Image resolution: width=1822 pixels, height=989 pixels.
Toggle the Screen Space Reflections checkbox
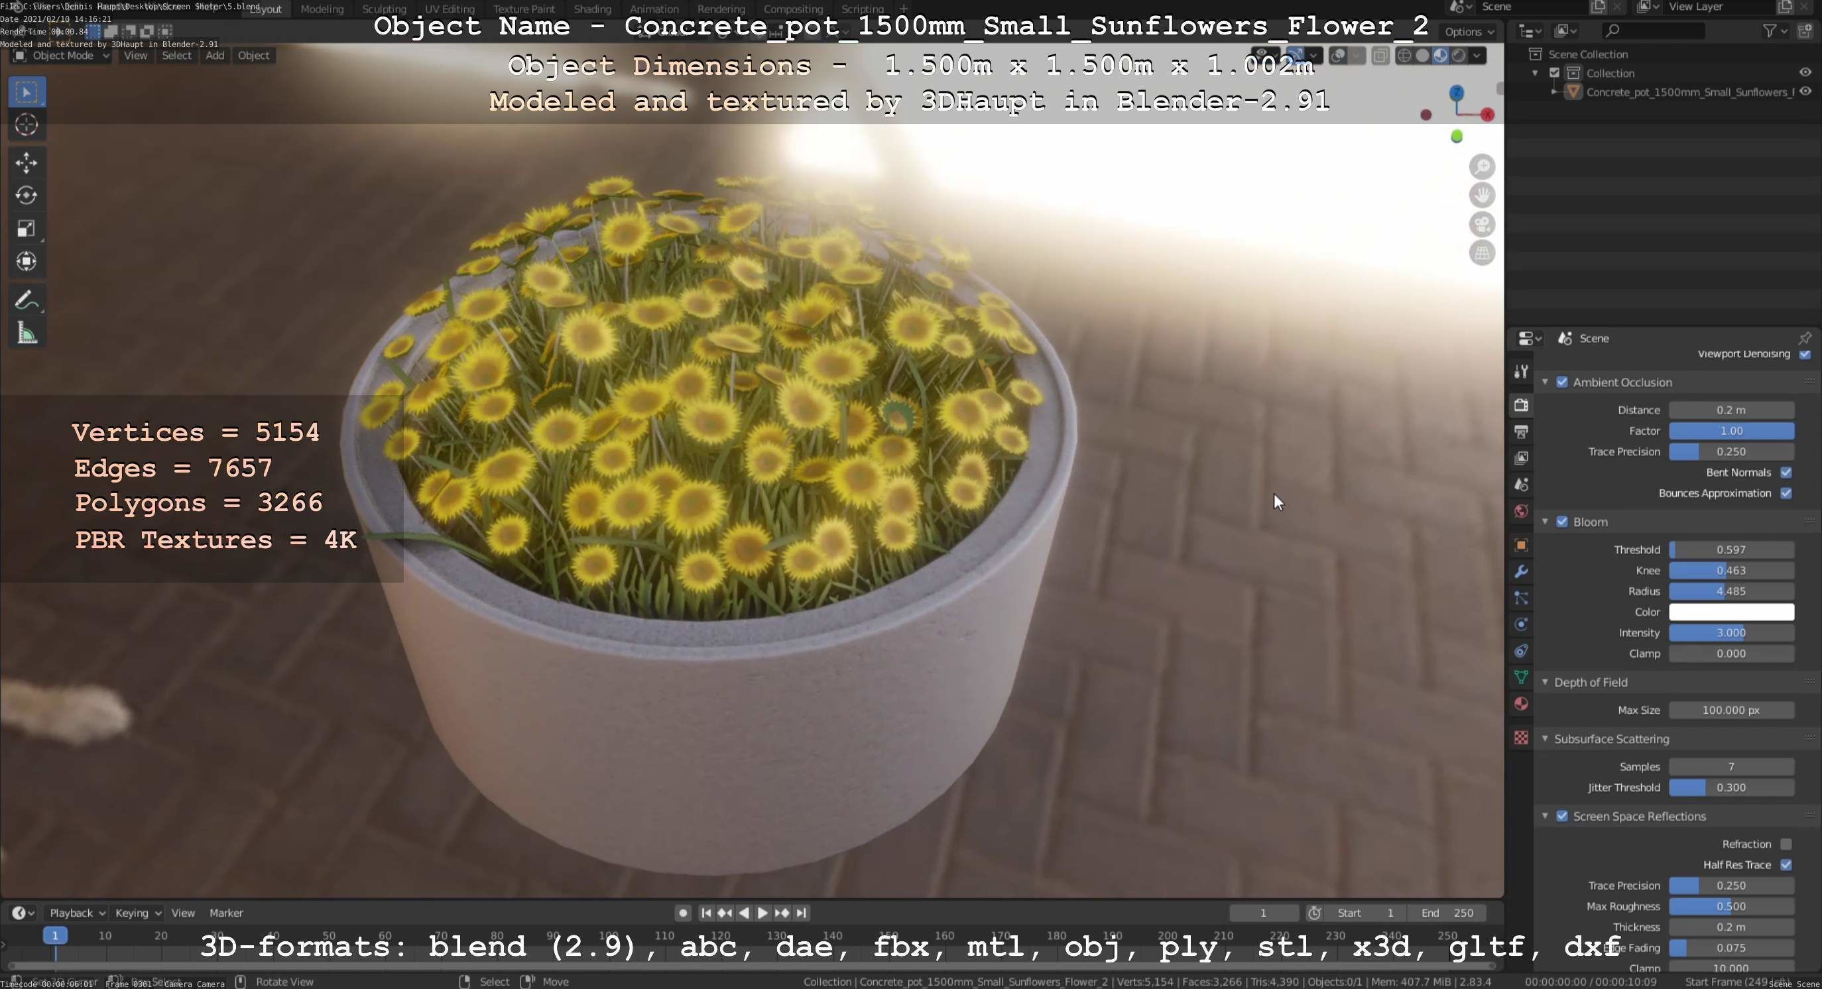coord(1561,817)
